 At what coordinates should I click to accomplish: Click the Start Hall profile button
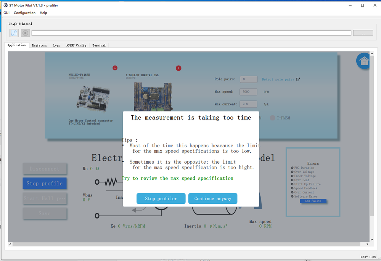click(45, 198)
